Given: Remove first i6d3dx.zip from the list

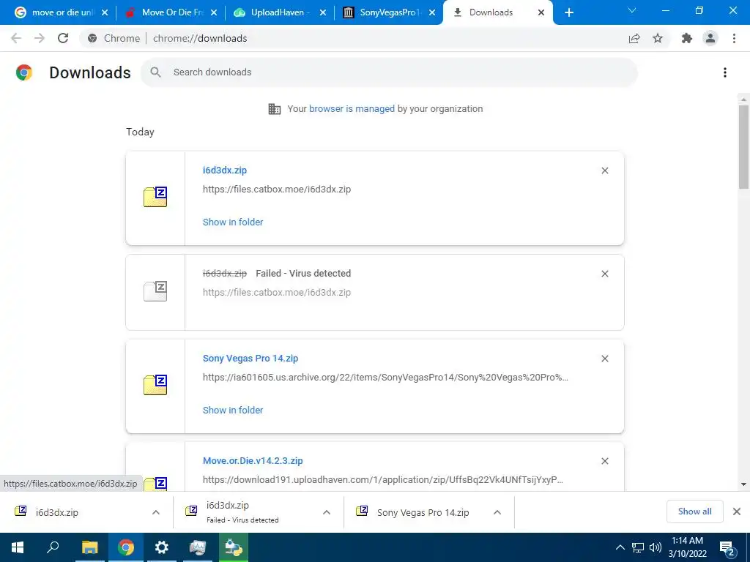Looking at the screenshot, I should point(605,171).
